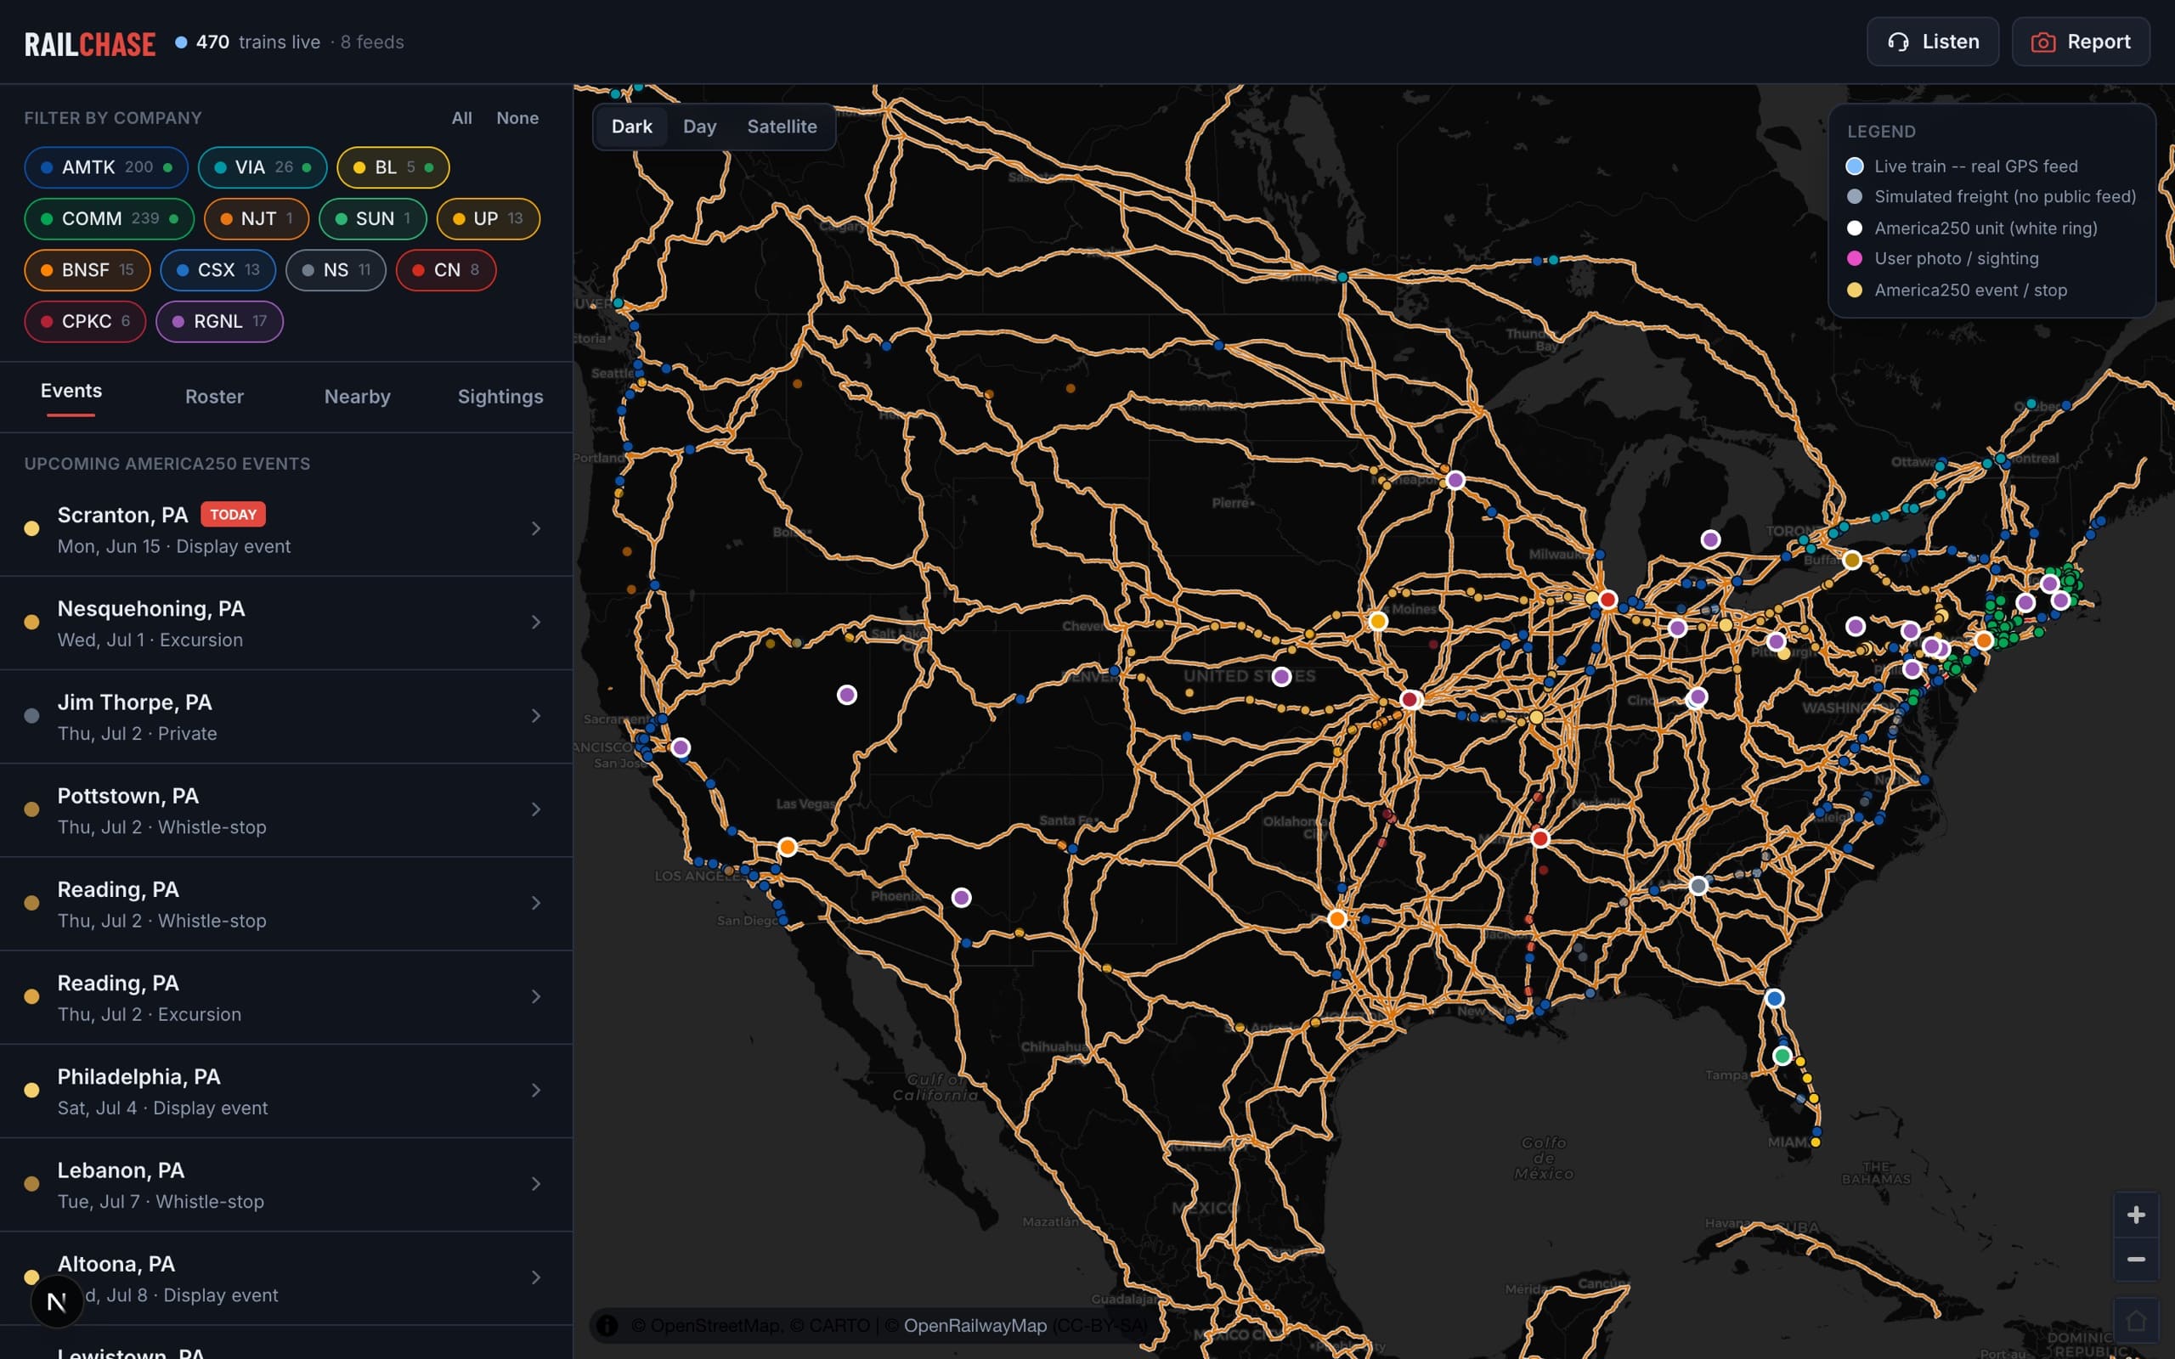Screen dimensions: 2175x1359
Task: Expand the Nesquehoning, PA event chevron
Action: pos(535,622)
